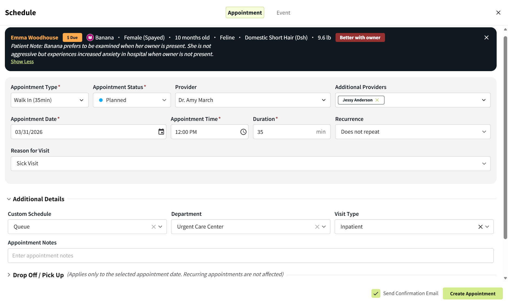
Task: Click the Banana cat avatar icon
Action: 90,38
